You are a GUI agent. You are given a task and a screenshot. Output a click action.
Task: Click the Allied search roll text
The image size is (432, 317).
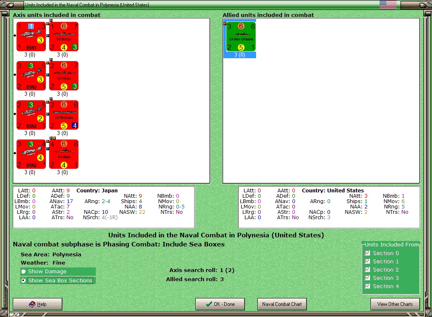pyautogui.click(x=195, y=279)
